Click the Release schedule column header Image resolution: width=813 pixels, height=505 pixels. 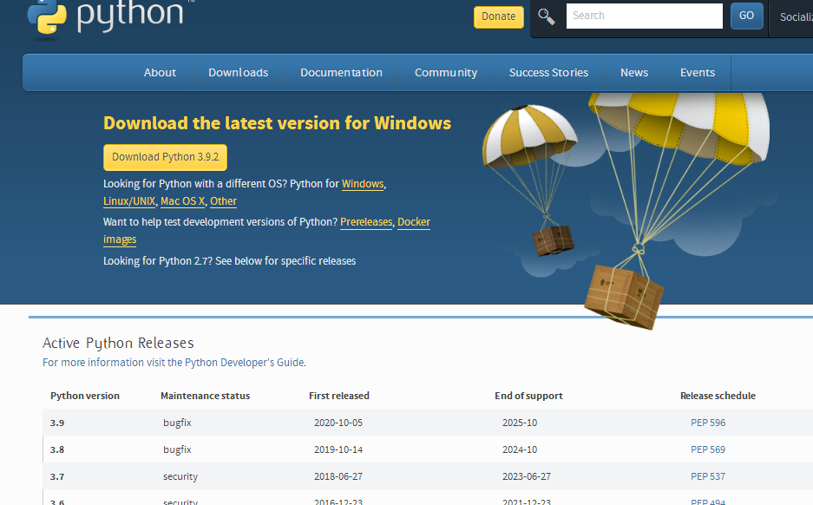718,396
